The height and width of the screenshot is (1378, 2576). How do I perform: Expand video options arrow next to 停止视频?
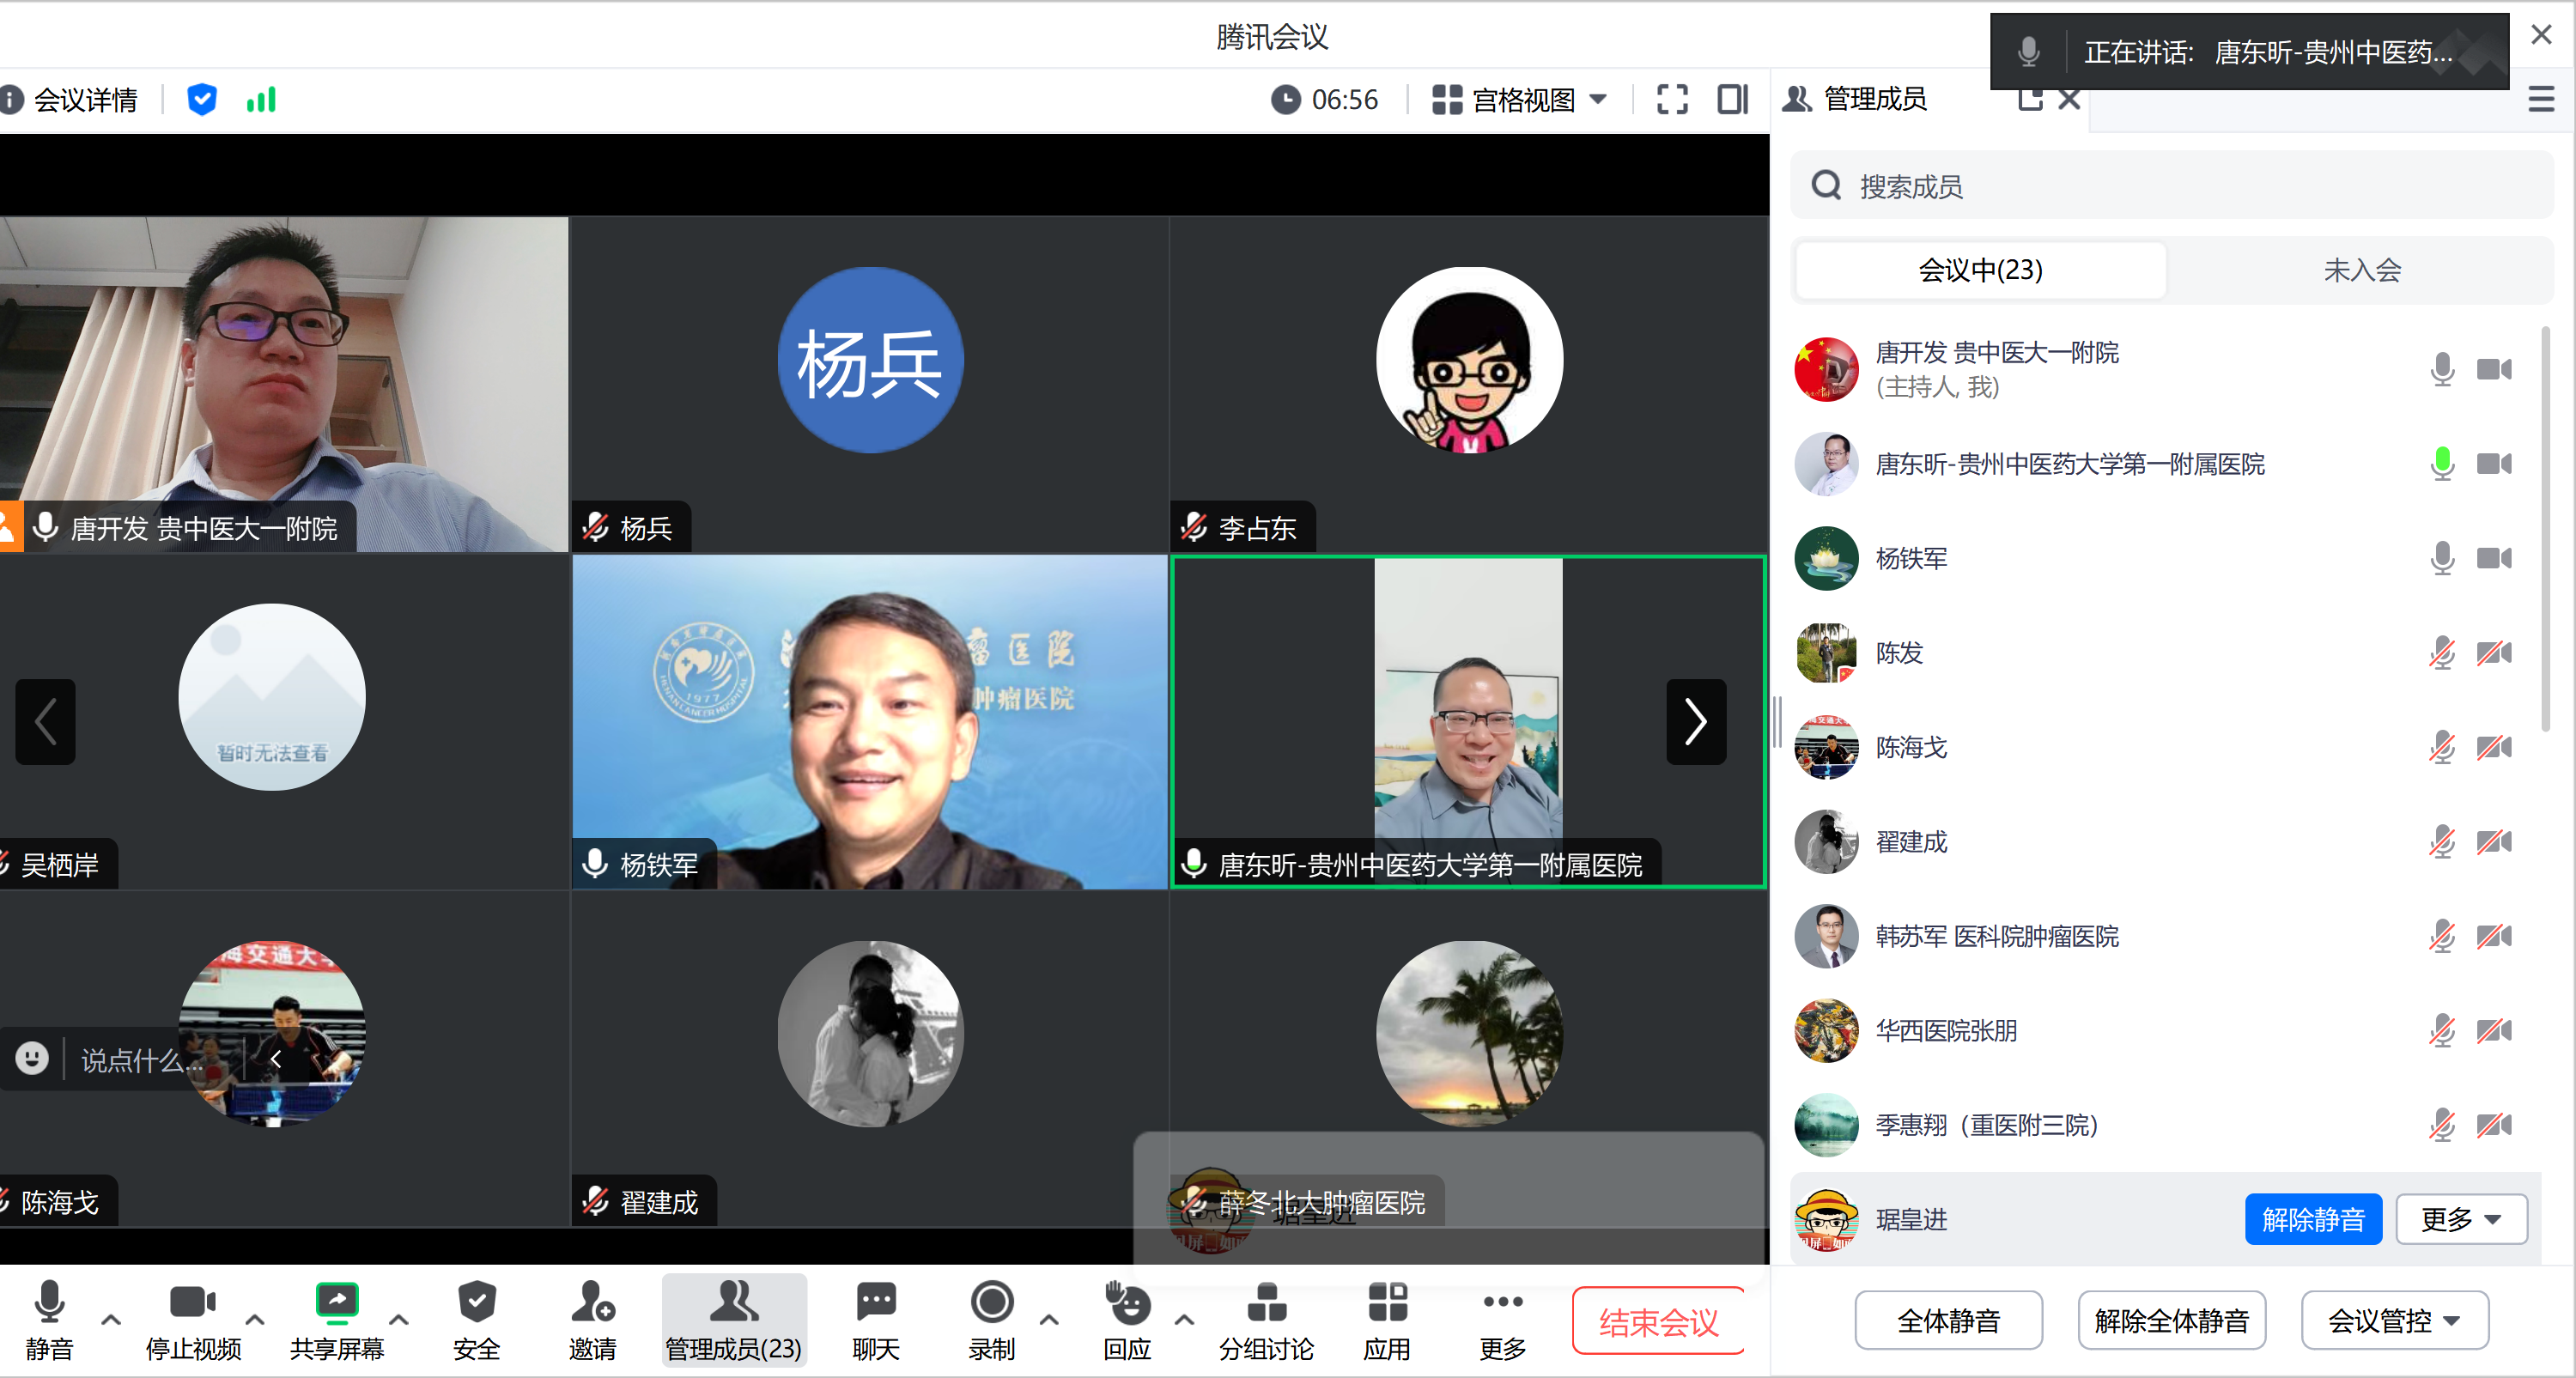coord(255,1320)
